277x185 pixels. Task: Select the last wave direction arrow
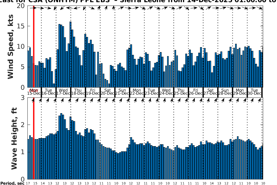tap(261, 100)
